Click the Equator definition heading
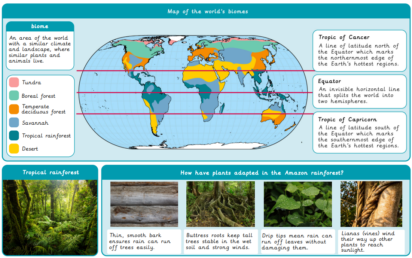 [x=329, y=81]
